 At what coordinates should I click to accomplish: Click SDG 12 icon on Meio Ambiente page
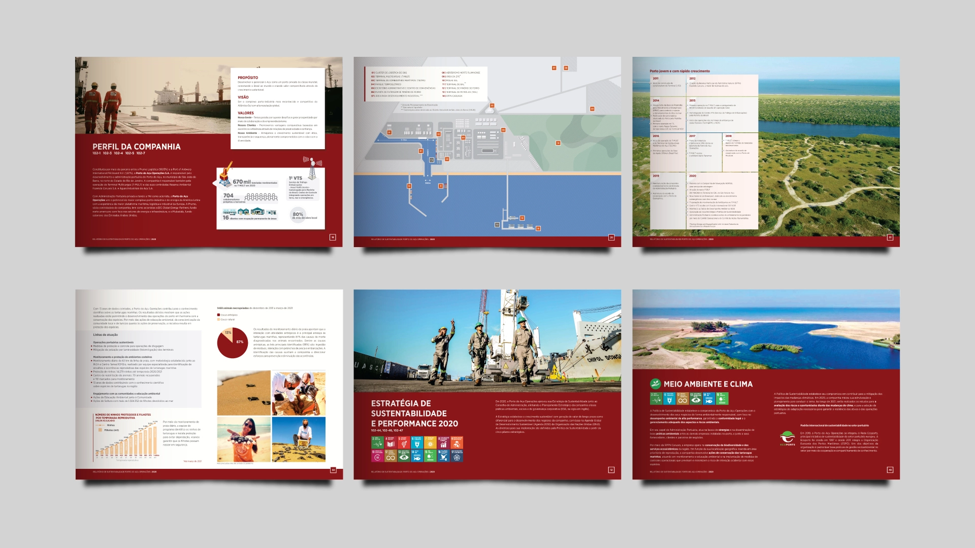tap(682, 398)
